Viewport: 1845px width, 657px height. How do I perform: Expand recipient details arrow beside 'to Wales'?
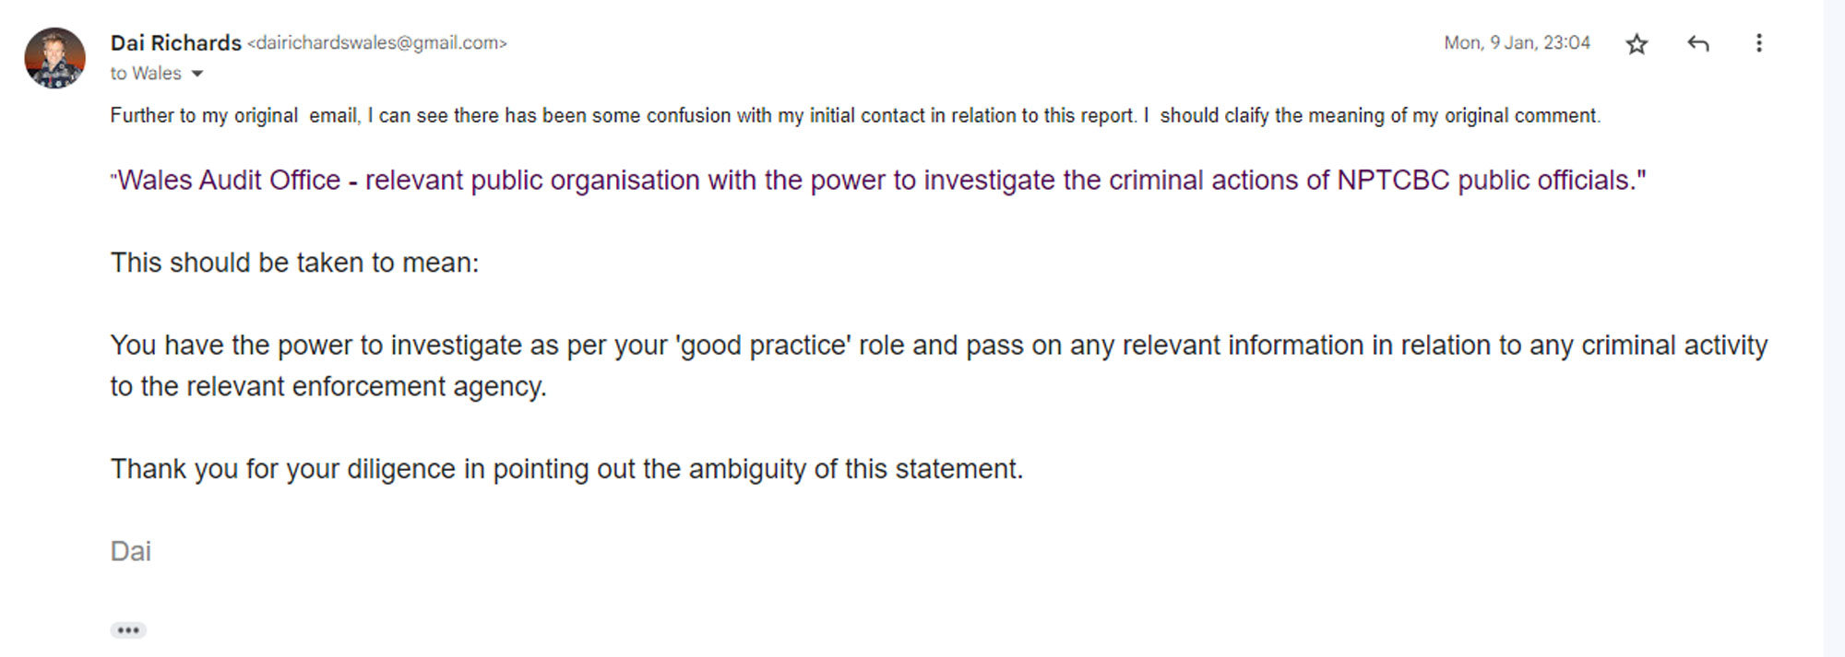click(196, 74)
